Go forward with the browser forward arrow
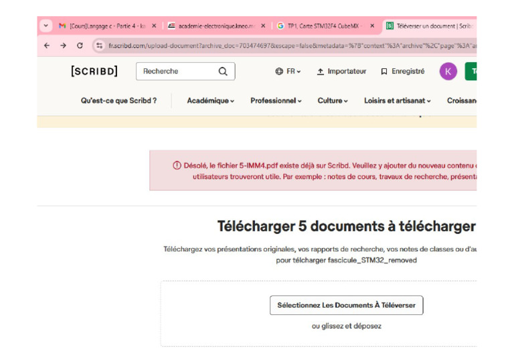This screenshot has width=514, height=363. click(x=64, y=45)
